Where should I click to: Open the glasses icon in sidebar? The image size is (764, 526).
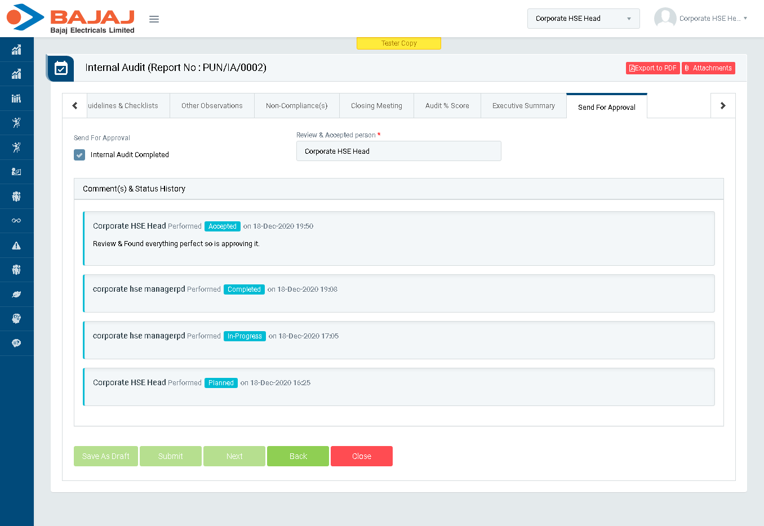16,221
